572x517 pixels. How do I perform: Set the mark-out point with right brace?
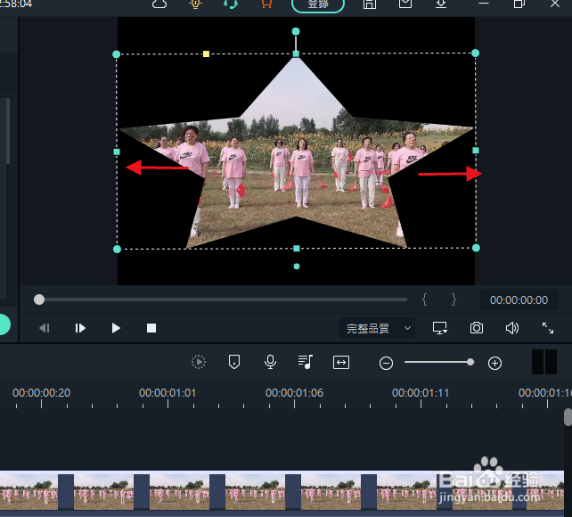coord(454,300)
